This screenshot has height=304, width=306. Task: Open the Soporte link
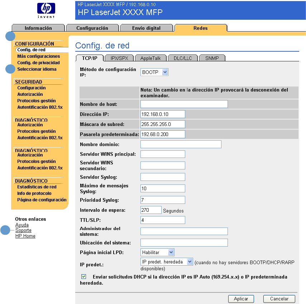(23, 230)
